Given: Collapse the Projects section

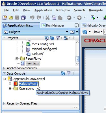Looking at the screenshot, I should (x=4, y=38).
